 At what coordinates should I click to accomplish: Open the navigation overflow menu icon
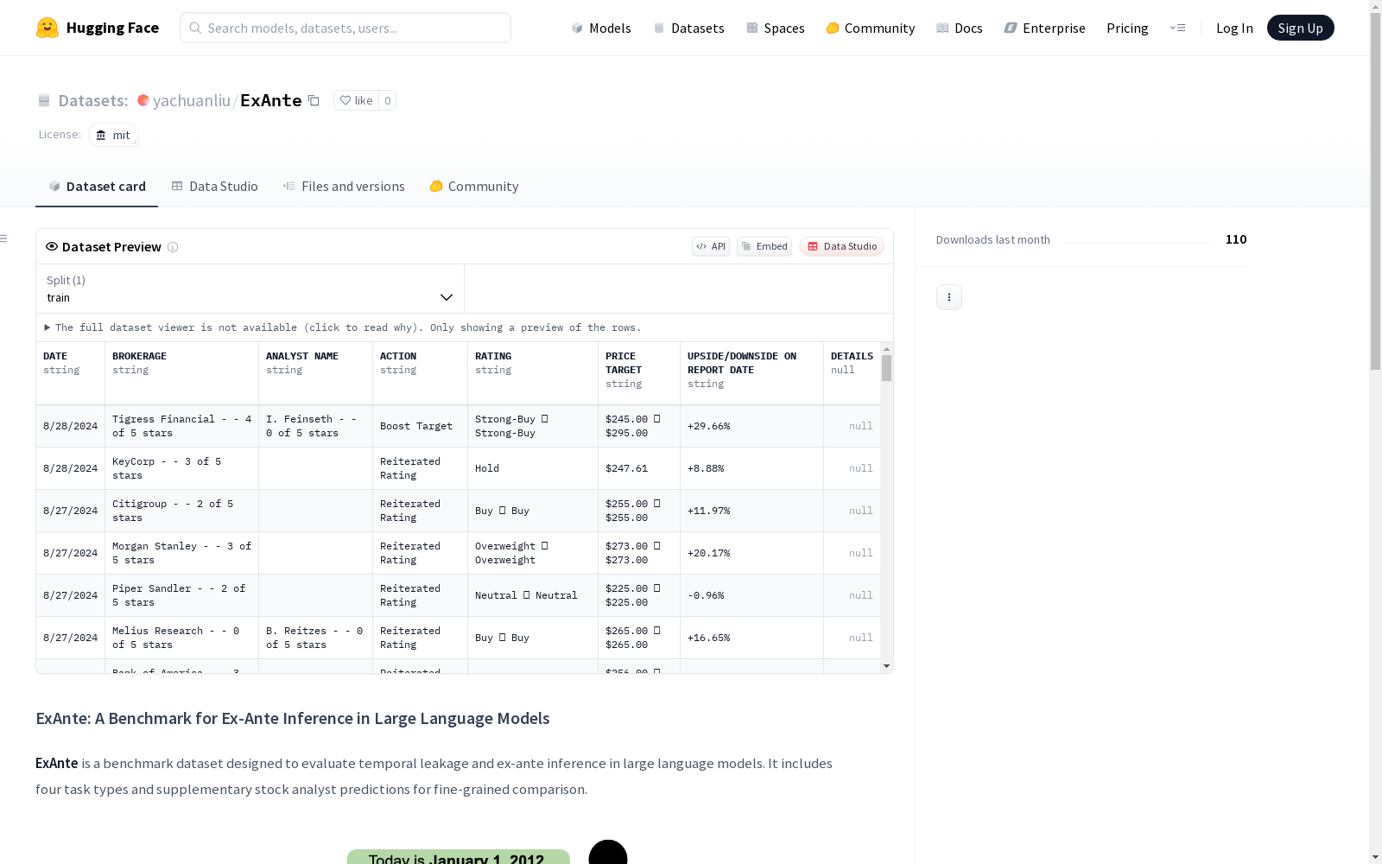pyautogui.click(x=1178, y=28)
